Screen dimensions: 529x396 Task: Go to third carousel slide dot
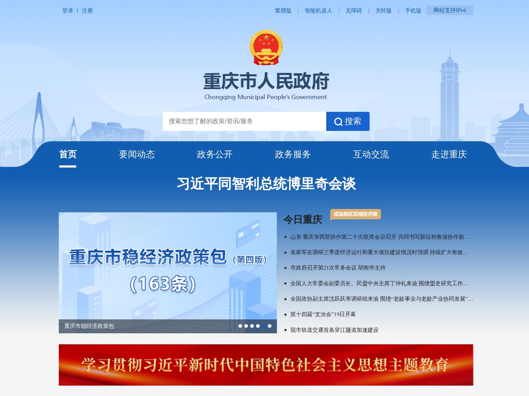tap(252, 326)
